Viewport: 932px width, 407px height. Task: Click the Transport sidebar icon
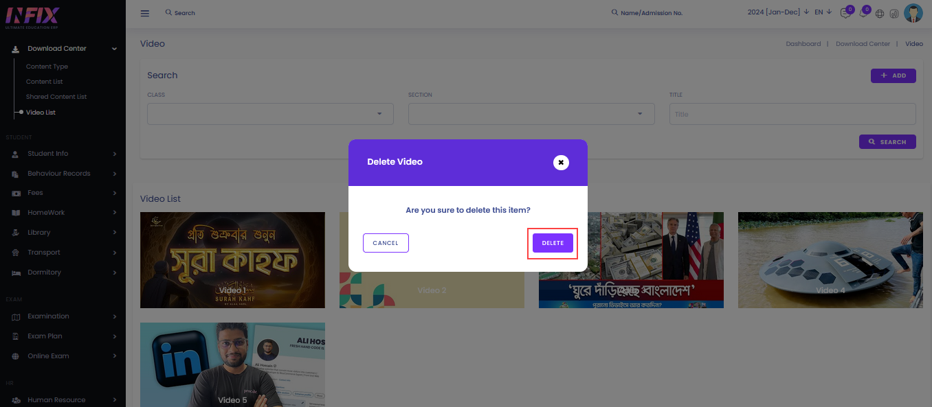pyautogui.click(x=16, y=253)
